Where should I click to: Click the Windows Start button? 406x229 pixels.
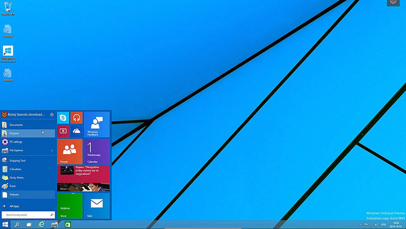5,225
